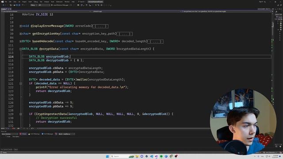Click the editor error count indicator

(14, 129)
